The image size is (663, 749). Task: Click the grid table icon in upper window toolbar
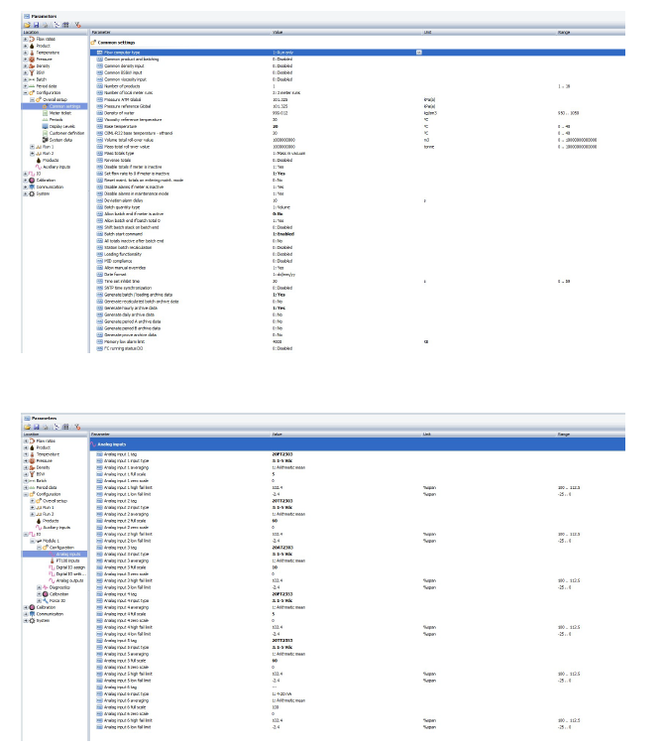coord(65,25)
